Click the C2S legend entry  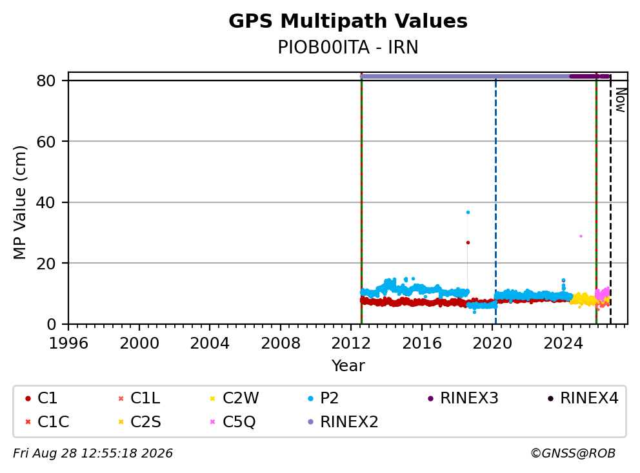(x=139, y=421)
